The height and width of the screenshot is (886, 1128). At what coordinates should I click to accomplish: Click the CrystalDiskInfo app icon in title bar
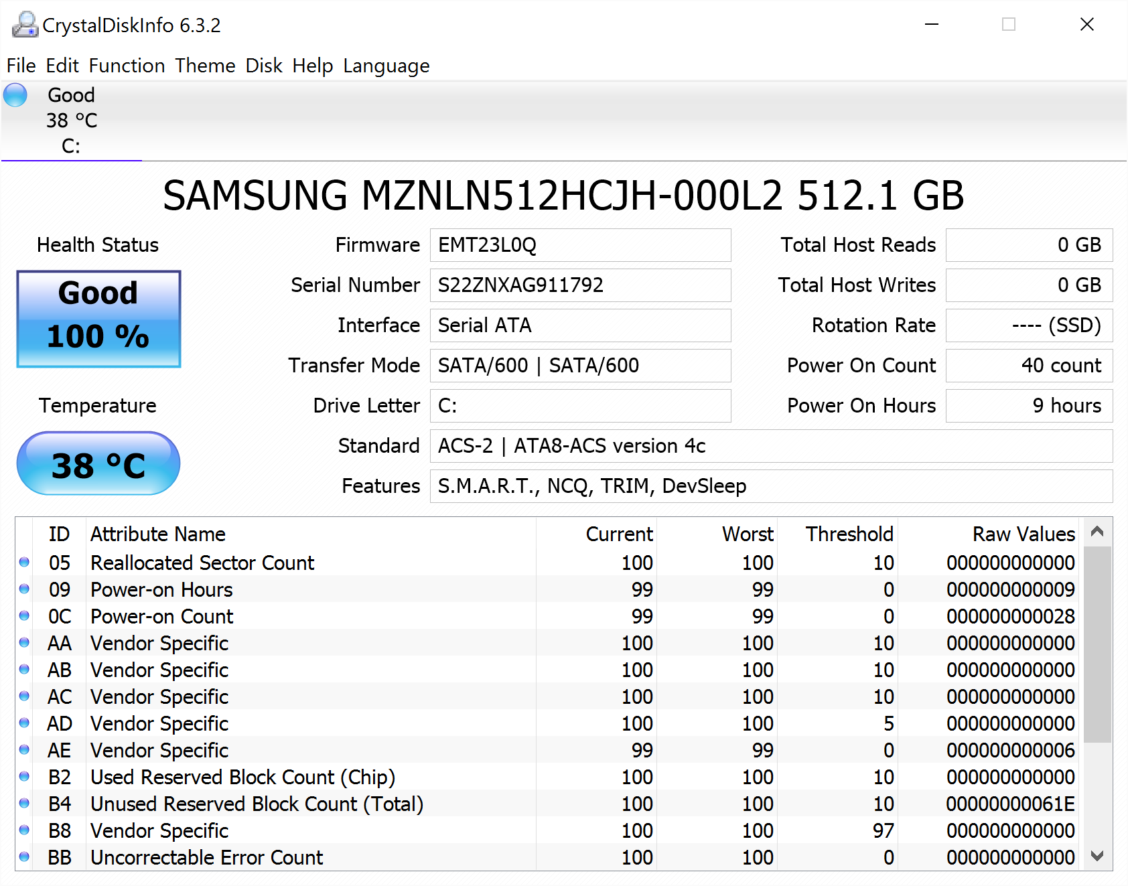coord(25,25)
